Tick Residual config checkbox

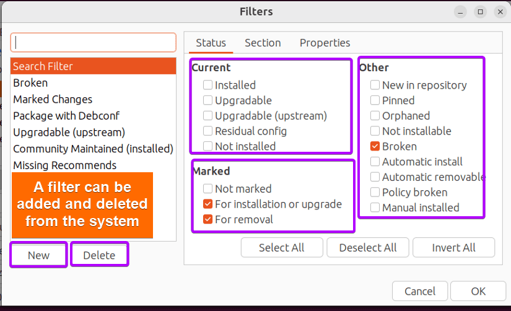pyautogui.click(x=207, y=131)
